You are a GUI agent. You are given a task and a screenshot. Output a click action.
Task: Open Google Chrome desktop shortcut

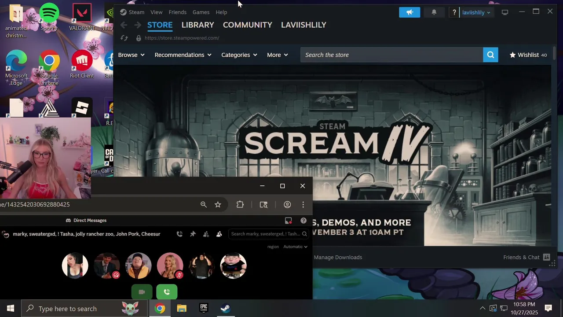click(x=49, y=68)
